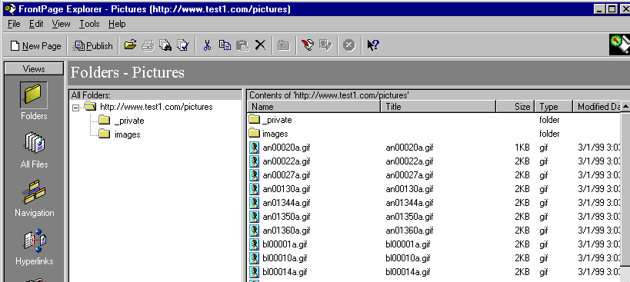Viewport: 630px width, 282px height.
Task: Sort contents by Type column header
Action: click(553, 106)
